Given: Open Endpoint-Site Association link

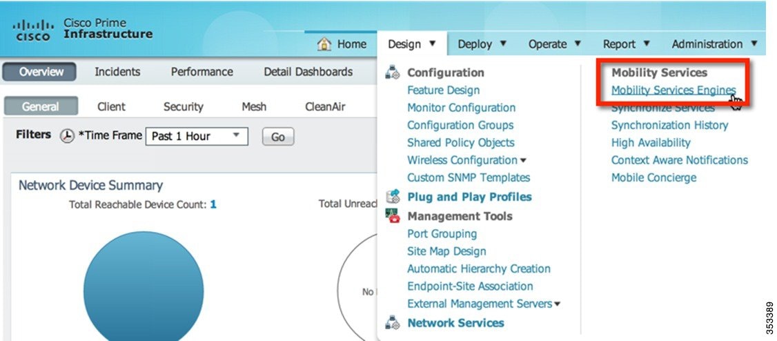Looking at the screenshot, I should click(470, 286).
